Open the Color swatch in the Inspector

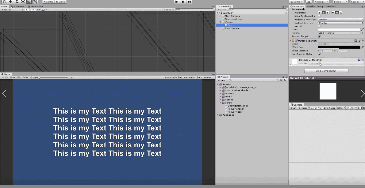339,29
